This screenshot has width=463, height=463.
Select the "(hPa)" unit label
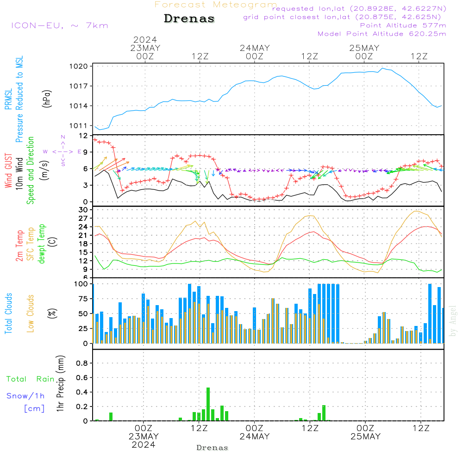coord(47,99)
